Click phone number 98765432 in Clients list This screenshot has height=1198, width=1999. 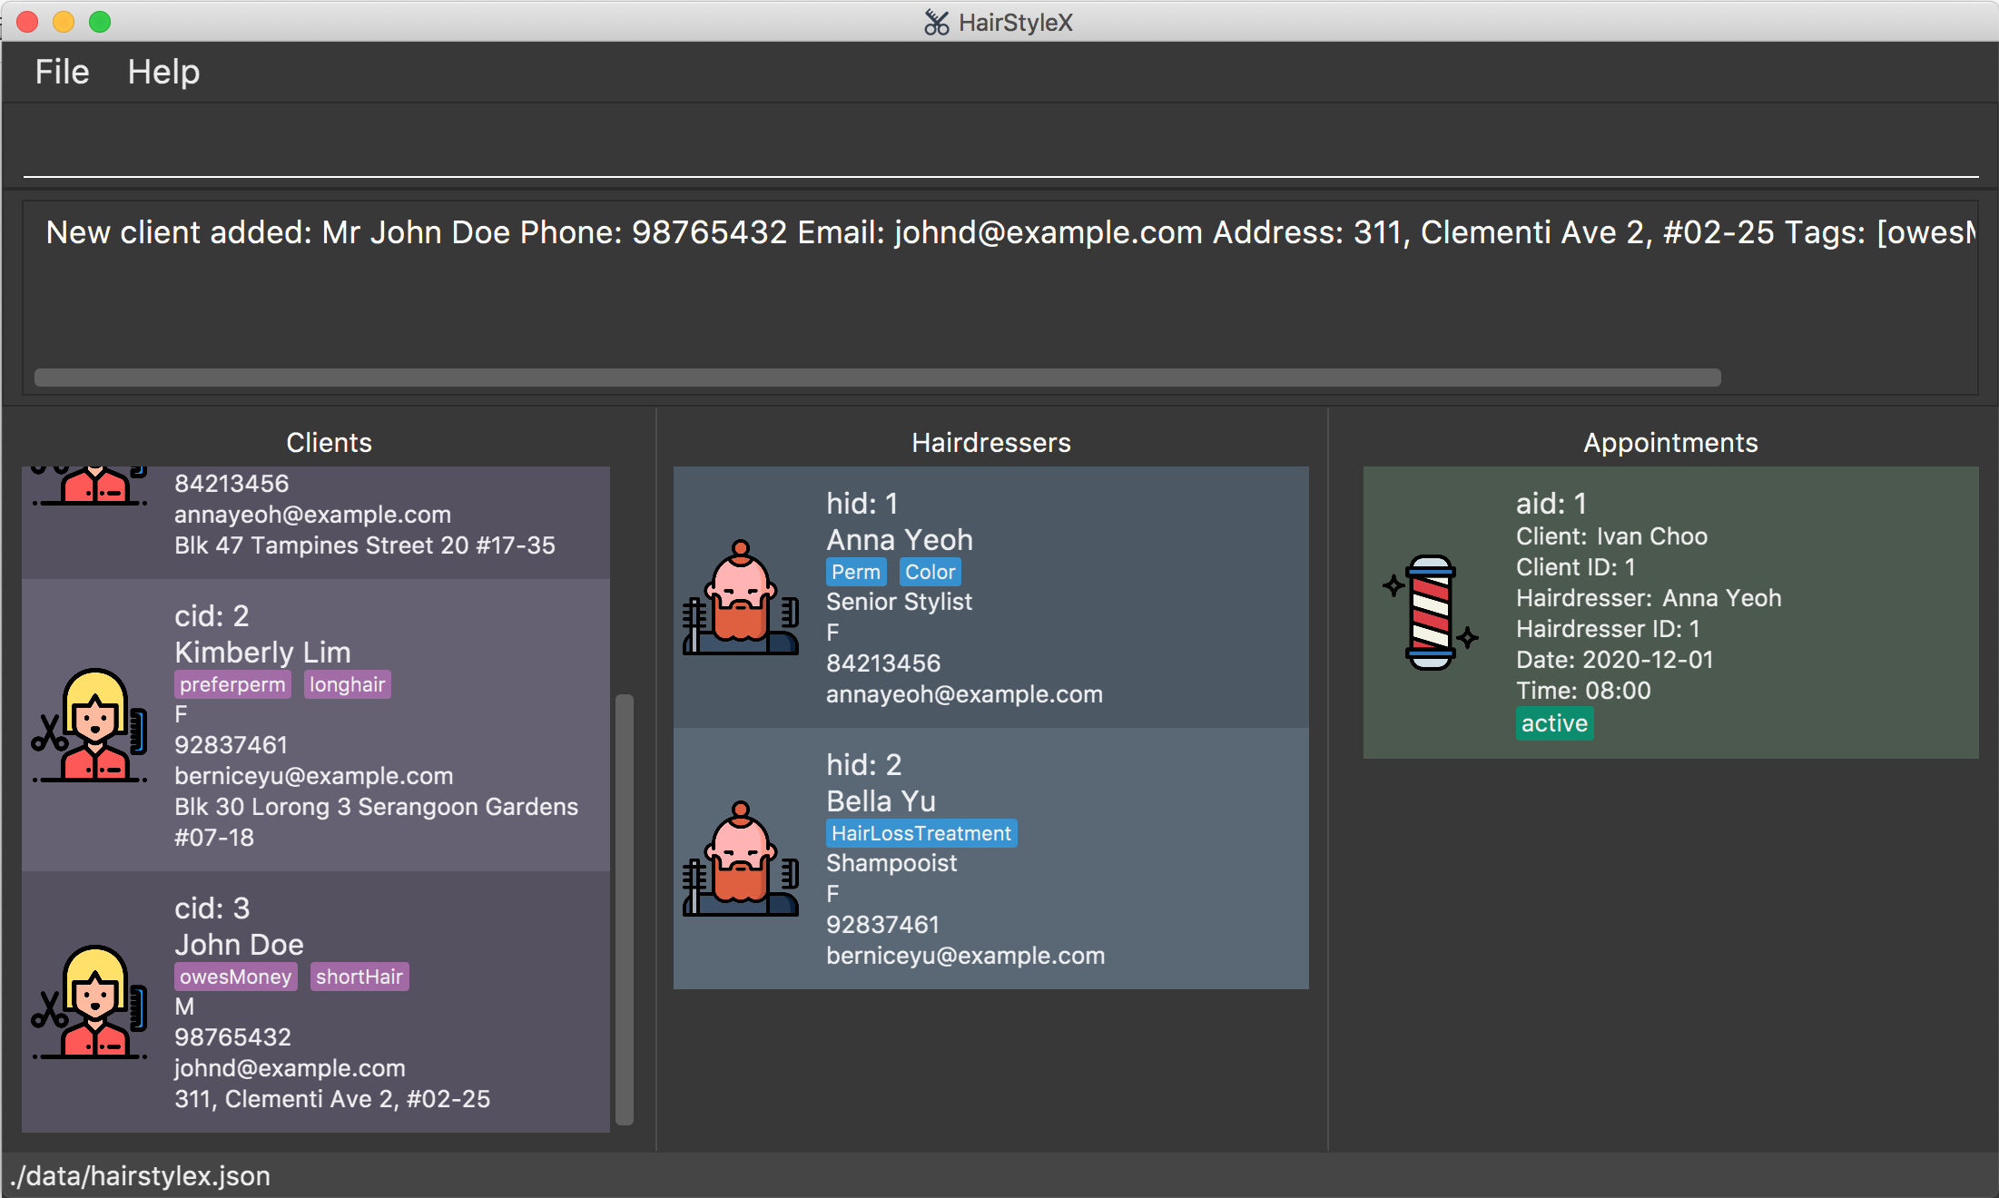click(232, 1037)
